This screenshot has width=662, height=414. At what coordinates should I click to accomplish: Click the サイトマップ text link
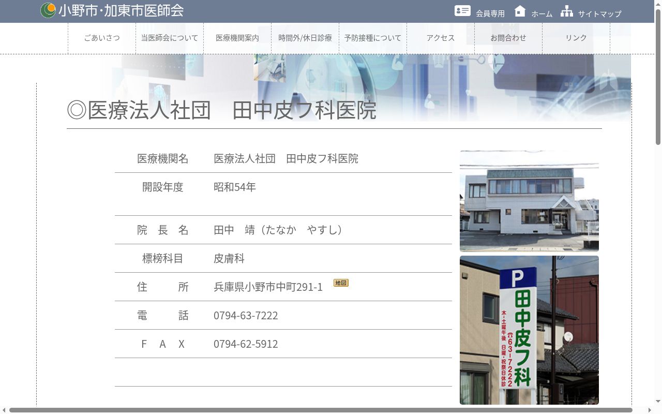click(600, 14)
